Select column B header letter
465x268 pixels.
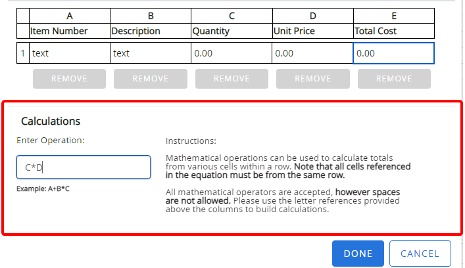(x=150, y=16)
